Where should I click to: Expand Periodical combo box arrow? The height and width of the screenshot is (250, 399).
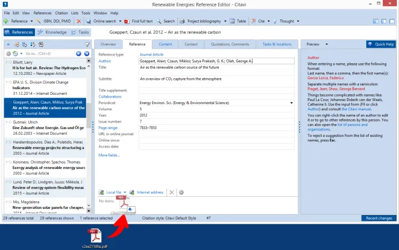coord(291,103)
